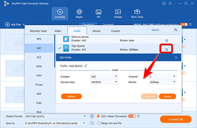This screenshot has width=197, height=128.
Task: Click Faster Conversion help icon
Action: point(138,116)
